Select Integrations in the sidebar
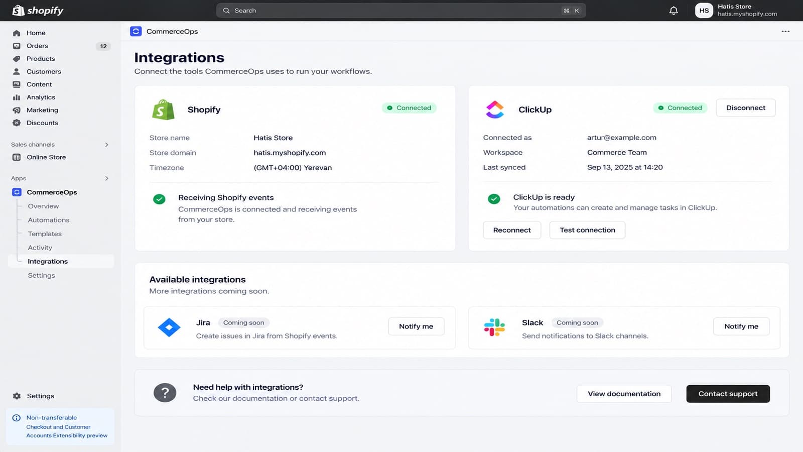Screen dimensions: 803x452 [x=61, y=261]
